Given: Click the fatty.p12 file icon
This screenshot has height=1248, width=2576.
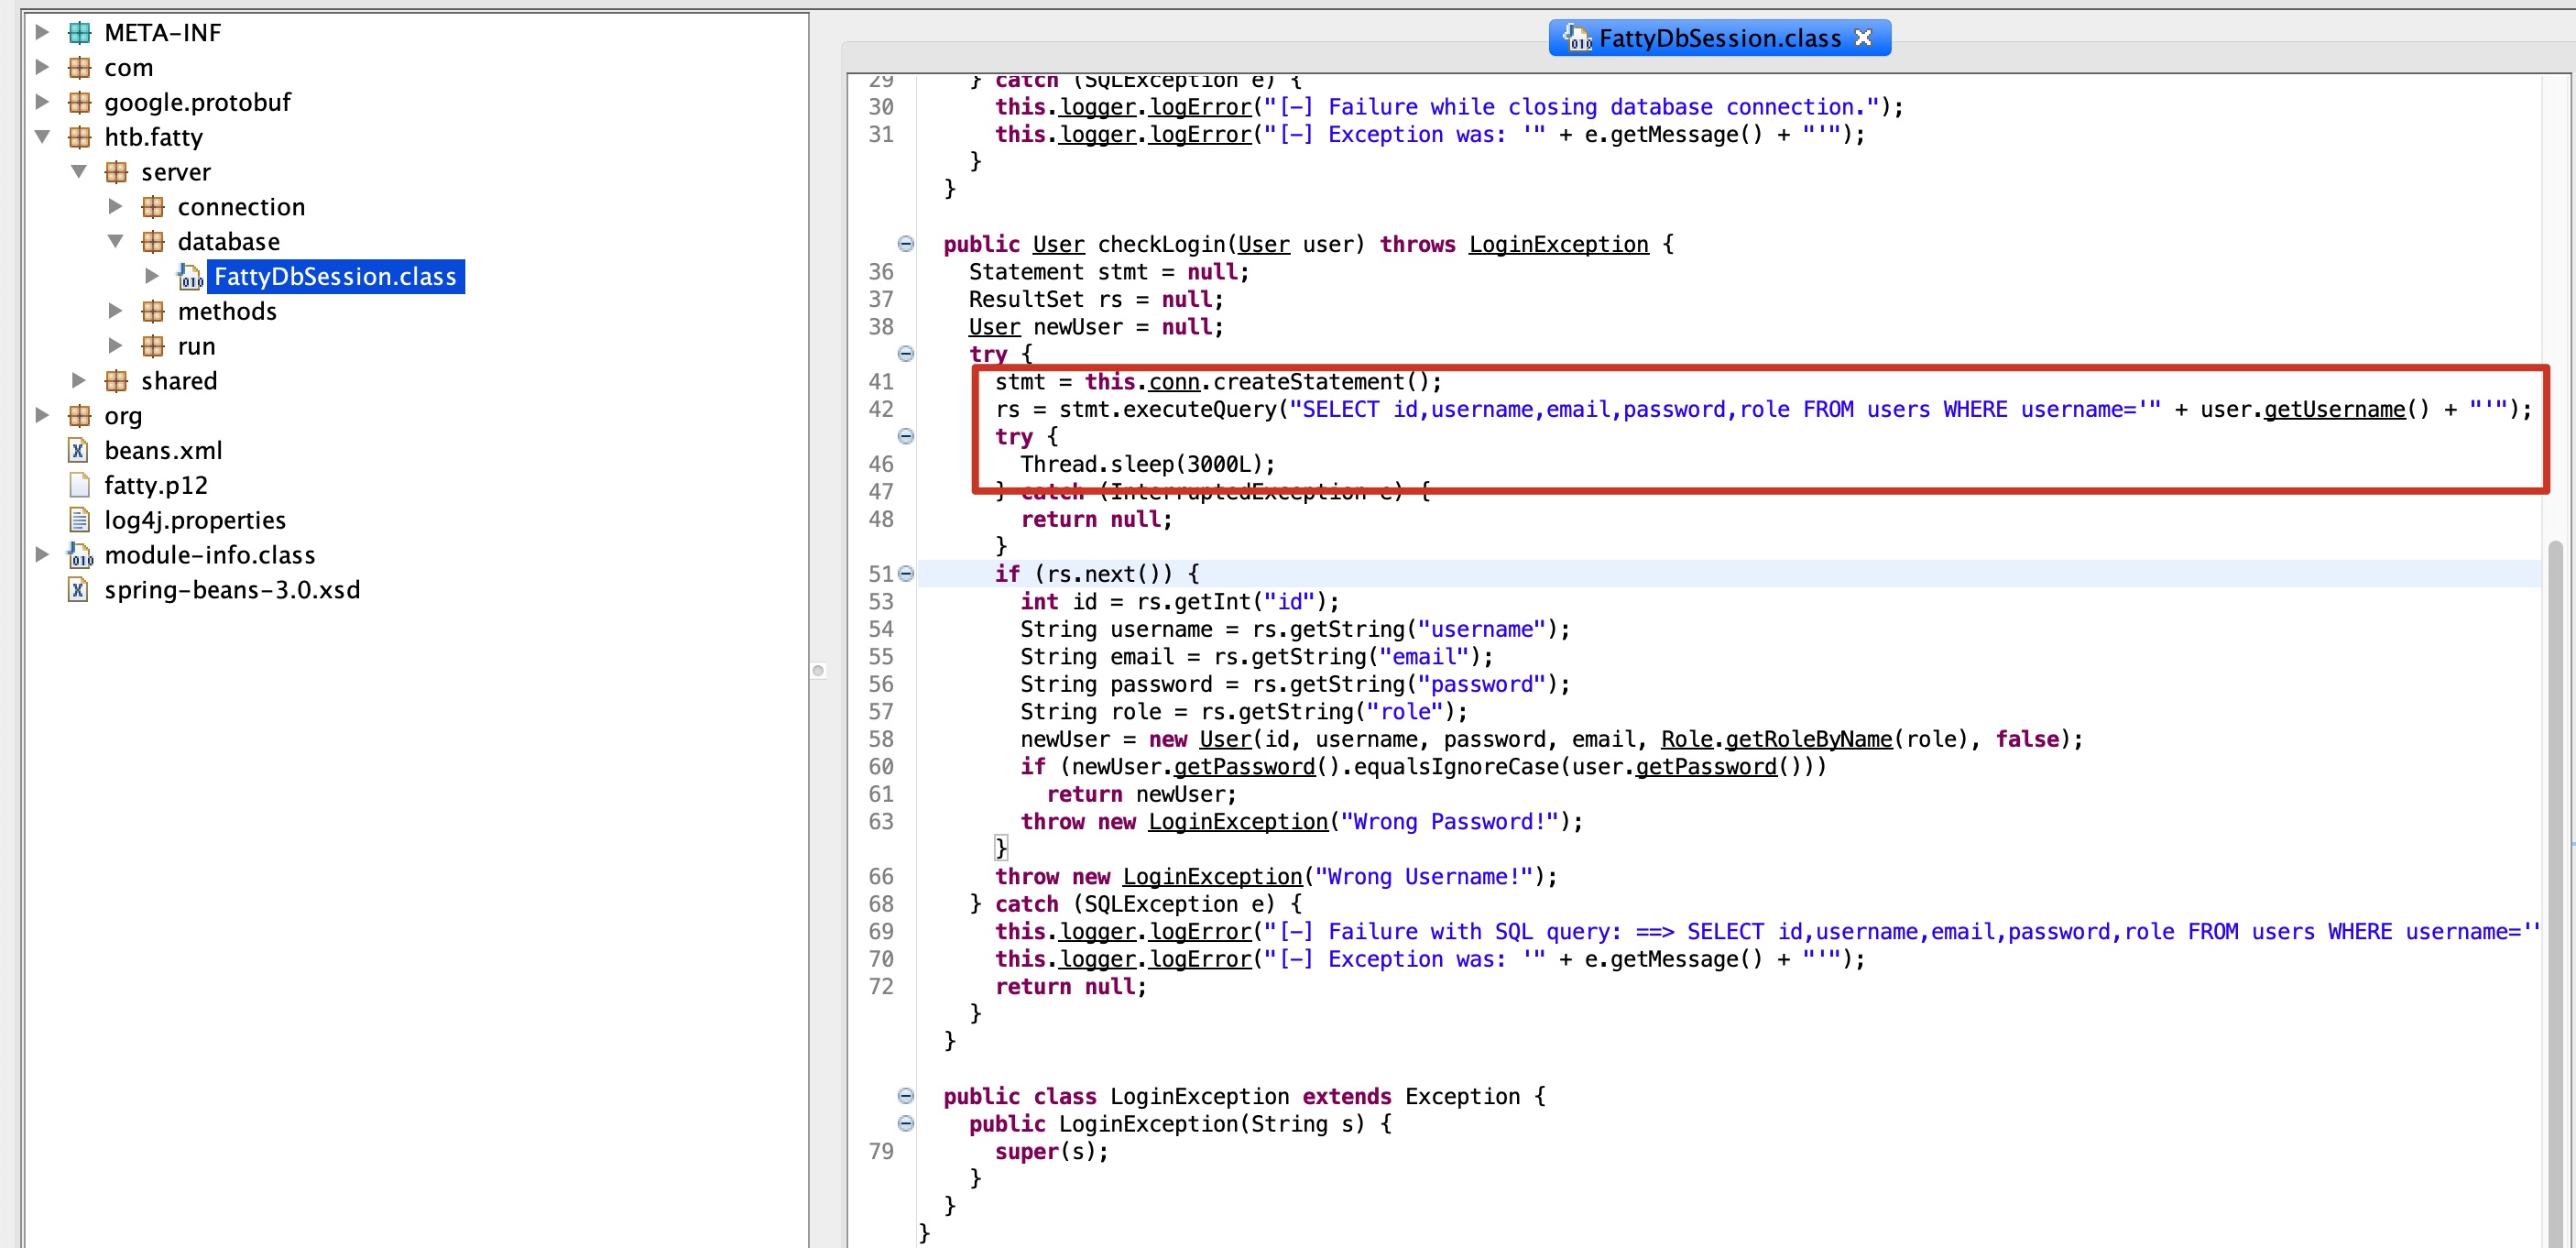Looking at the screenshot, I should 78,486.
